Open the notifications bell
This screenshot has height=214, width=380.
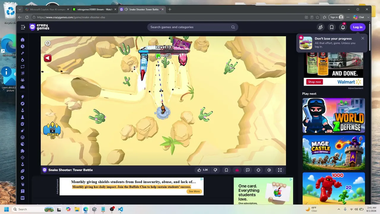pyautogui.click(x=343, y=27)
